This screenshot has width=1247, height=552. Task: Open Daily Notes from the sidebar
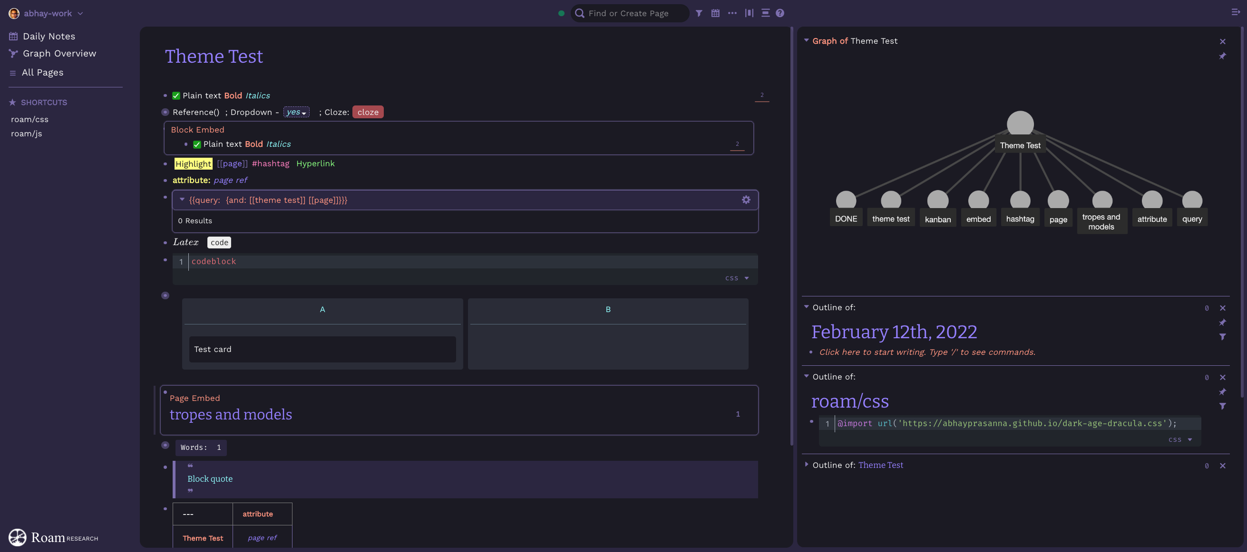(49, 36)
